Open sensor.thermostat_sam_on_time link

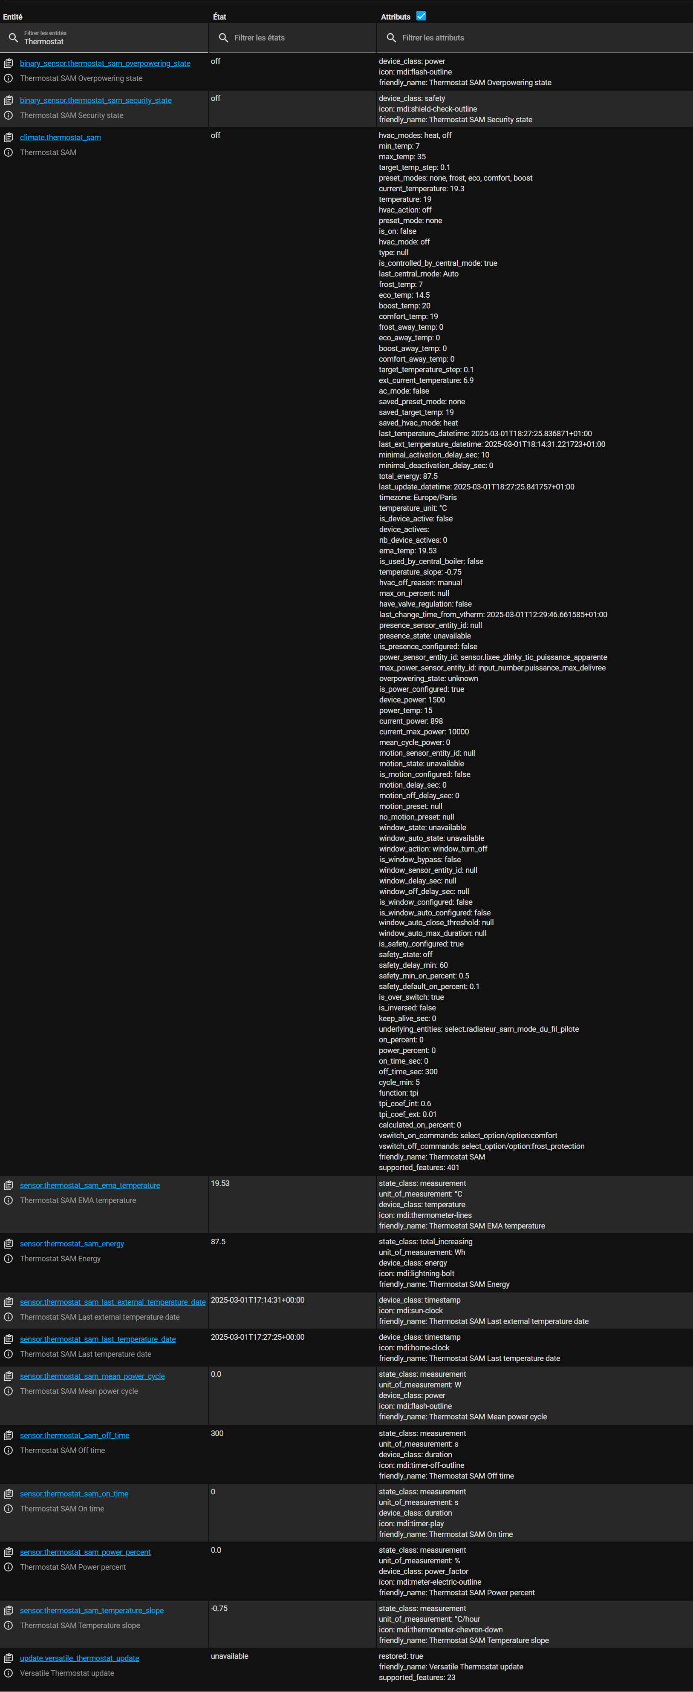pos(74,1493)
